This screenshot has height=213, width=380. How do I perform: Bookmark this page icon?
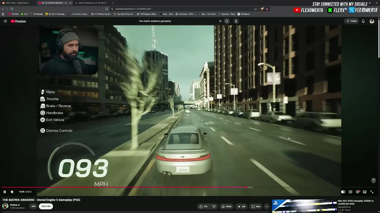tap(106, 9)
